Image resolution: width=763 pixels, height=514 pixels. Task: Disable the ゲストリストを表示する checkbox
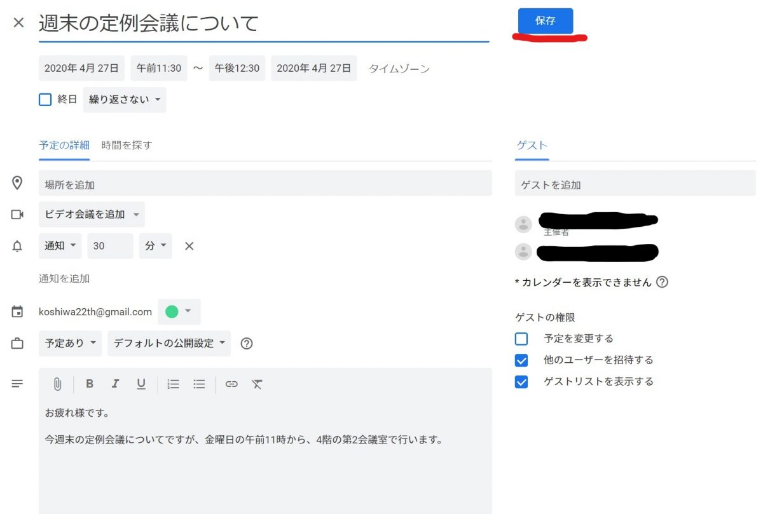(x=521, y=381)
